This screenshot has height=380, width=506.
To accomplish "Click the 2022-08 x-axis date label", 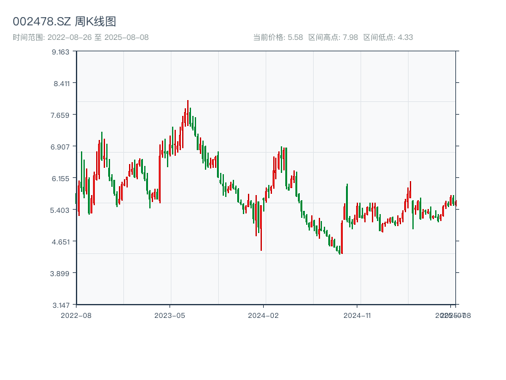I will 76,315.
